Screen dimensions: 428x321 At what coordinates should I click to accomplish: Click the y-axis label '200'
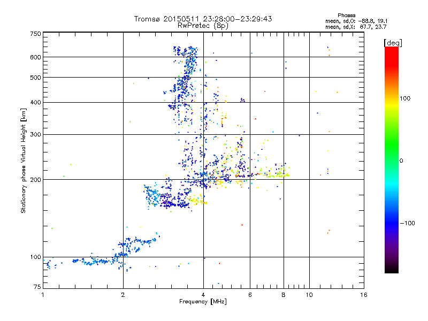[x=35, y=180]
